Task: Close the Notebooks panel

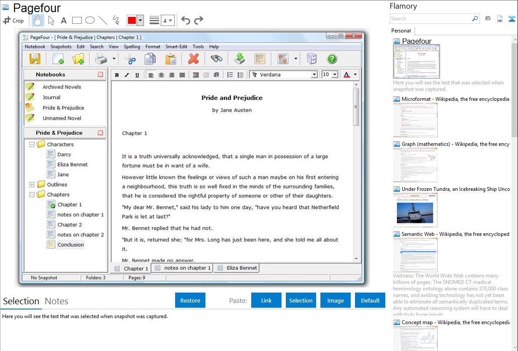Action: 100,74
